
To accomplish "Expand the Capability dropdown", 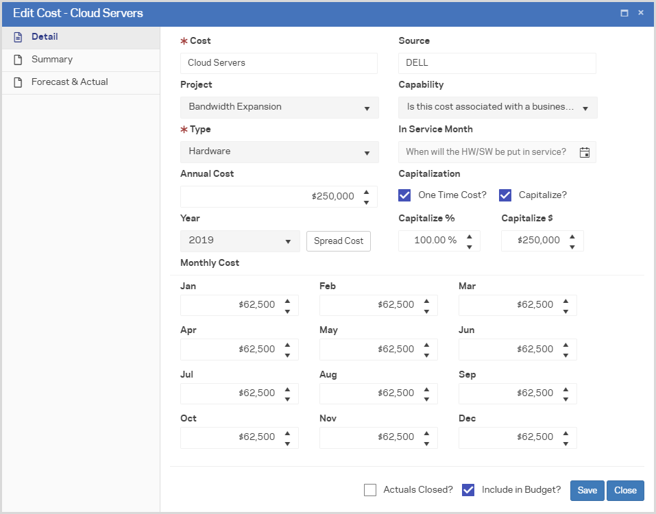I will (x=498, y=108).
